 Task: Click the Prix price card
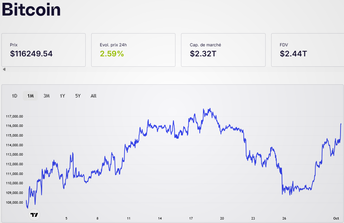click(x=43, y=50)
